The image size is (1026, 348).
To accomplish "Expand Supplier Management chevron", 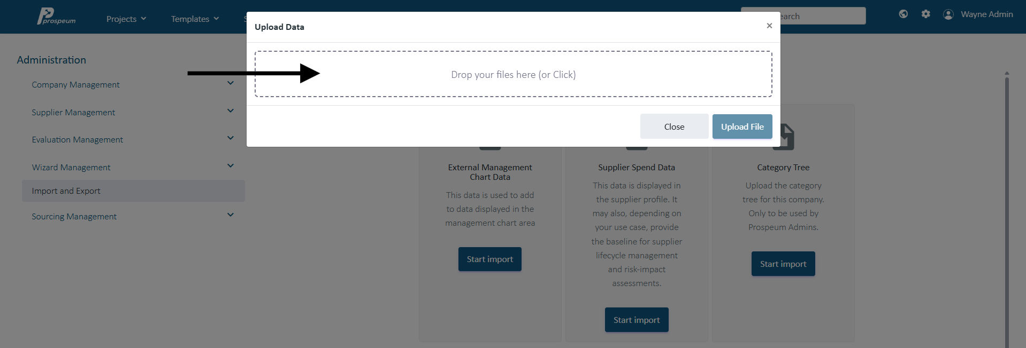I will tap(231, 111).
